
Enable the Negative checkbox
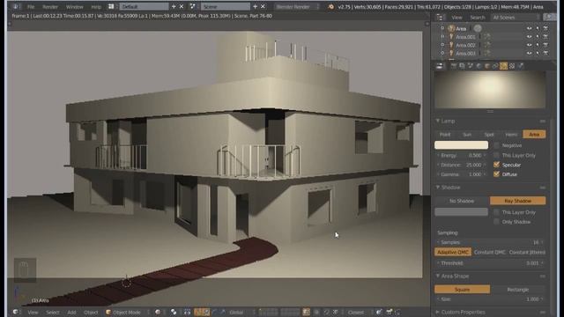[x=496, y=145]
